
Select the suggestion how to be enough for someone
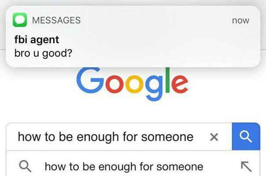[124, 167]
